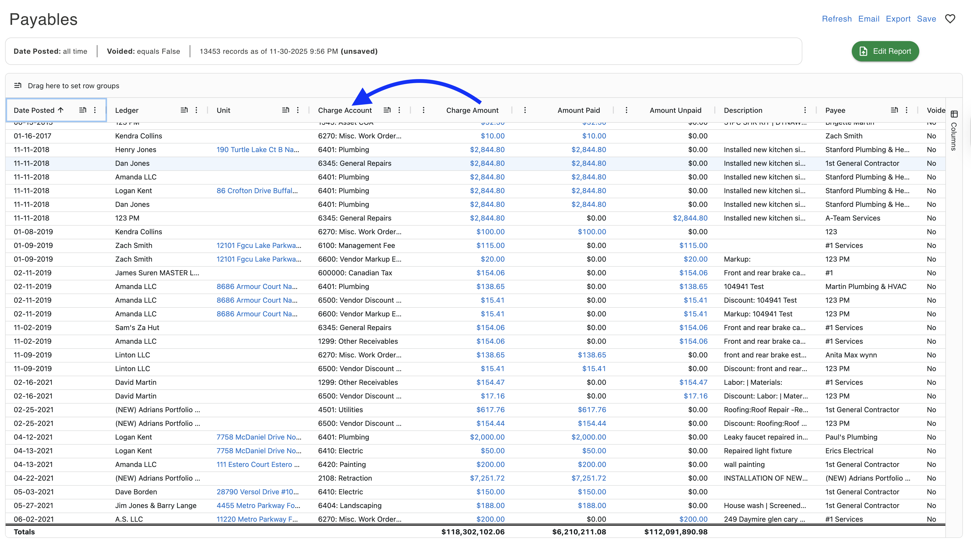The width and height of the screenshot is (971, 544).
Task: Open the Date Posted all time filter
Action: coord(50,51)
